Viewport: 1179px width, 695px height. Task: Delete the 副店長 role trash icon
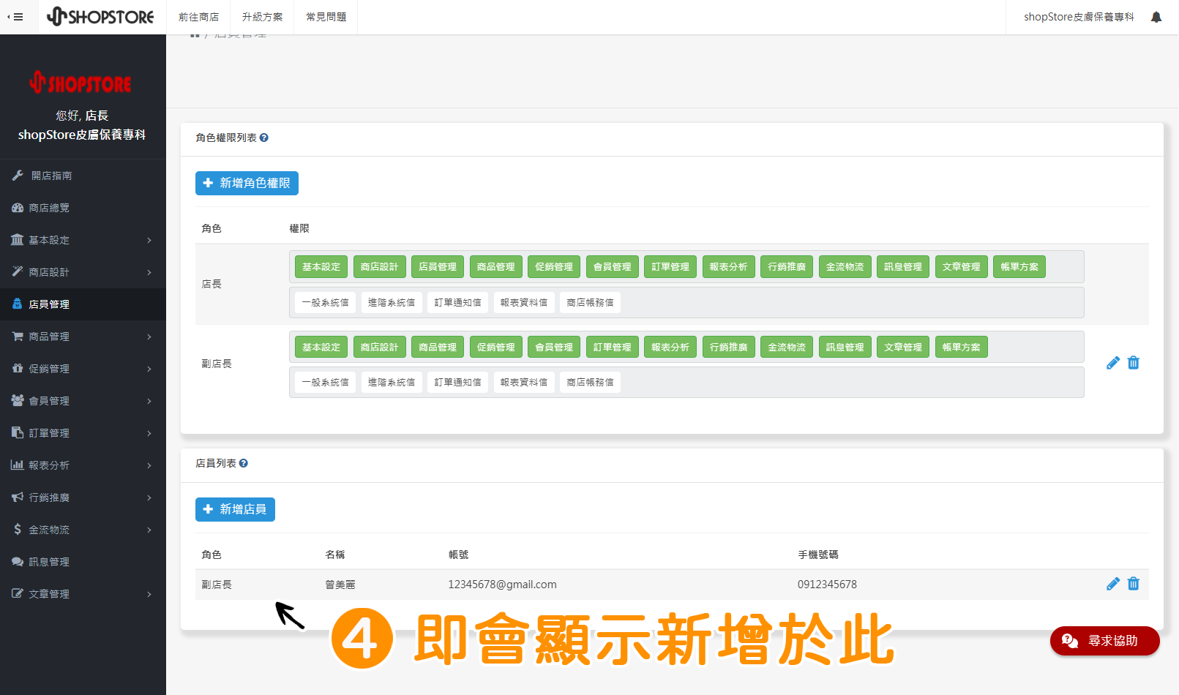pyautogui.click(x=1134, y=363)
